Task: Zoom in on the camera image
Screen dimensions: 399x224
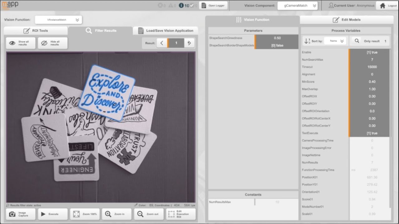Action: (117, 214)
